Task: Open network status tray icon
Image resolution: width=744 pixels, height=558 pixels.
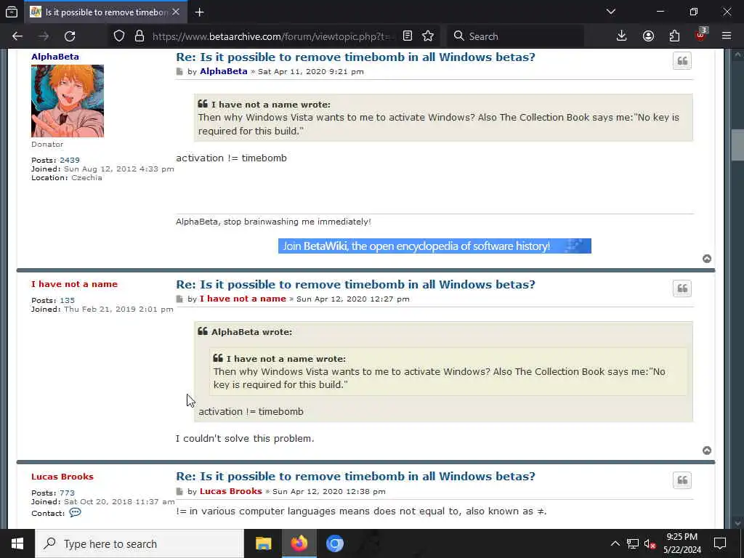Action: [633, 543]
